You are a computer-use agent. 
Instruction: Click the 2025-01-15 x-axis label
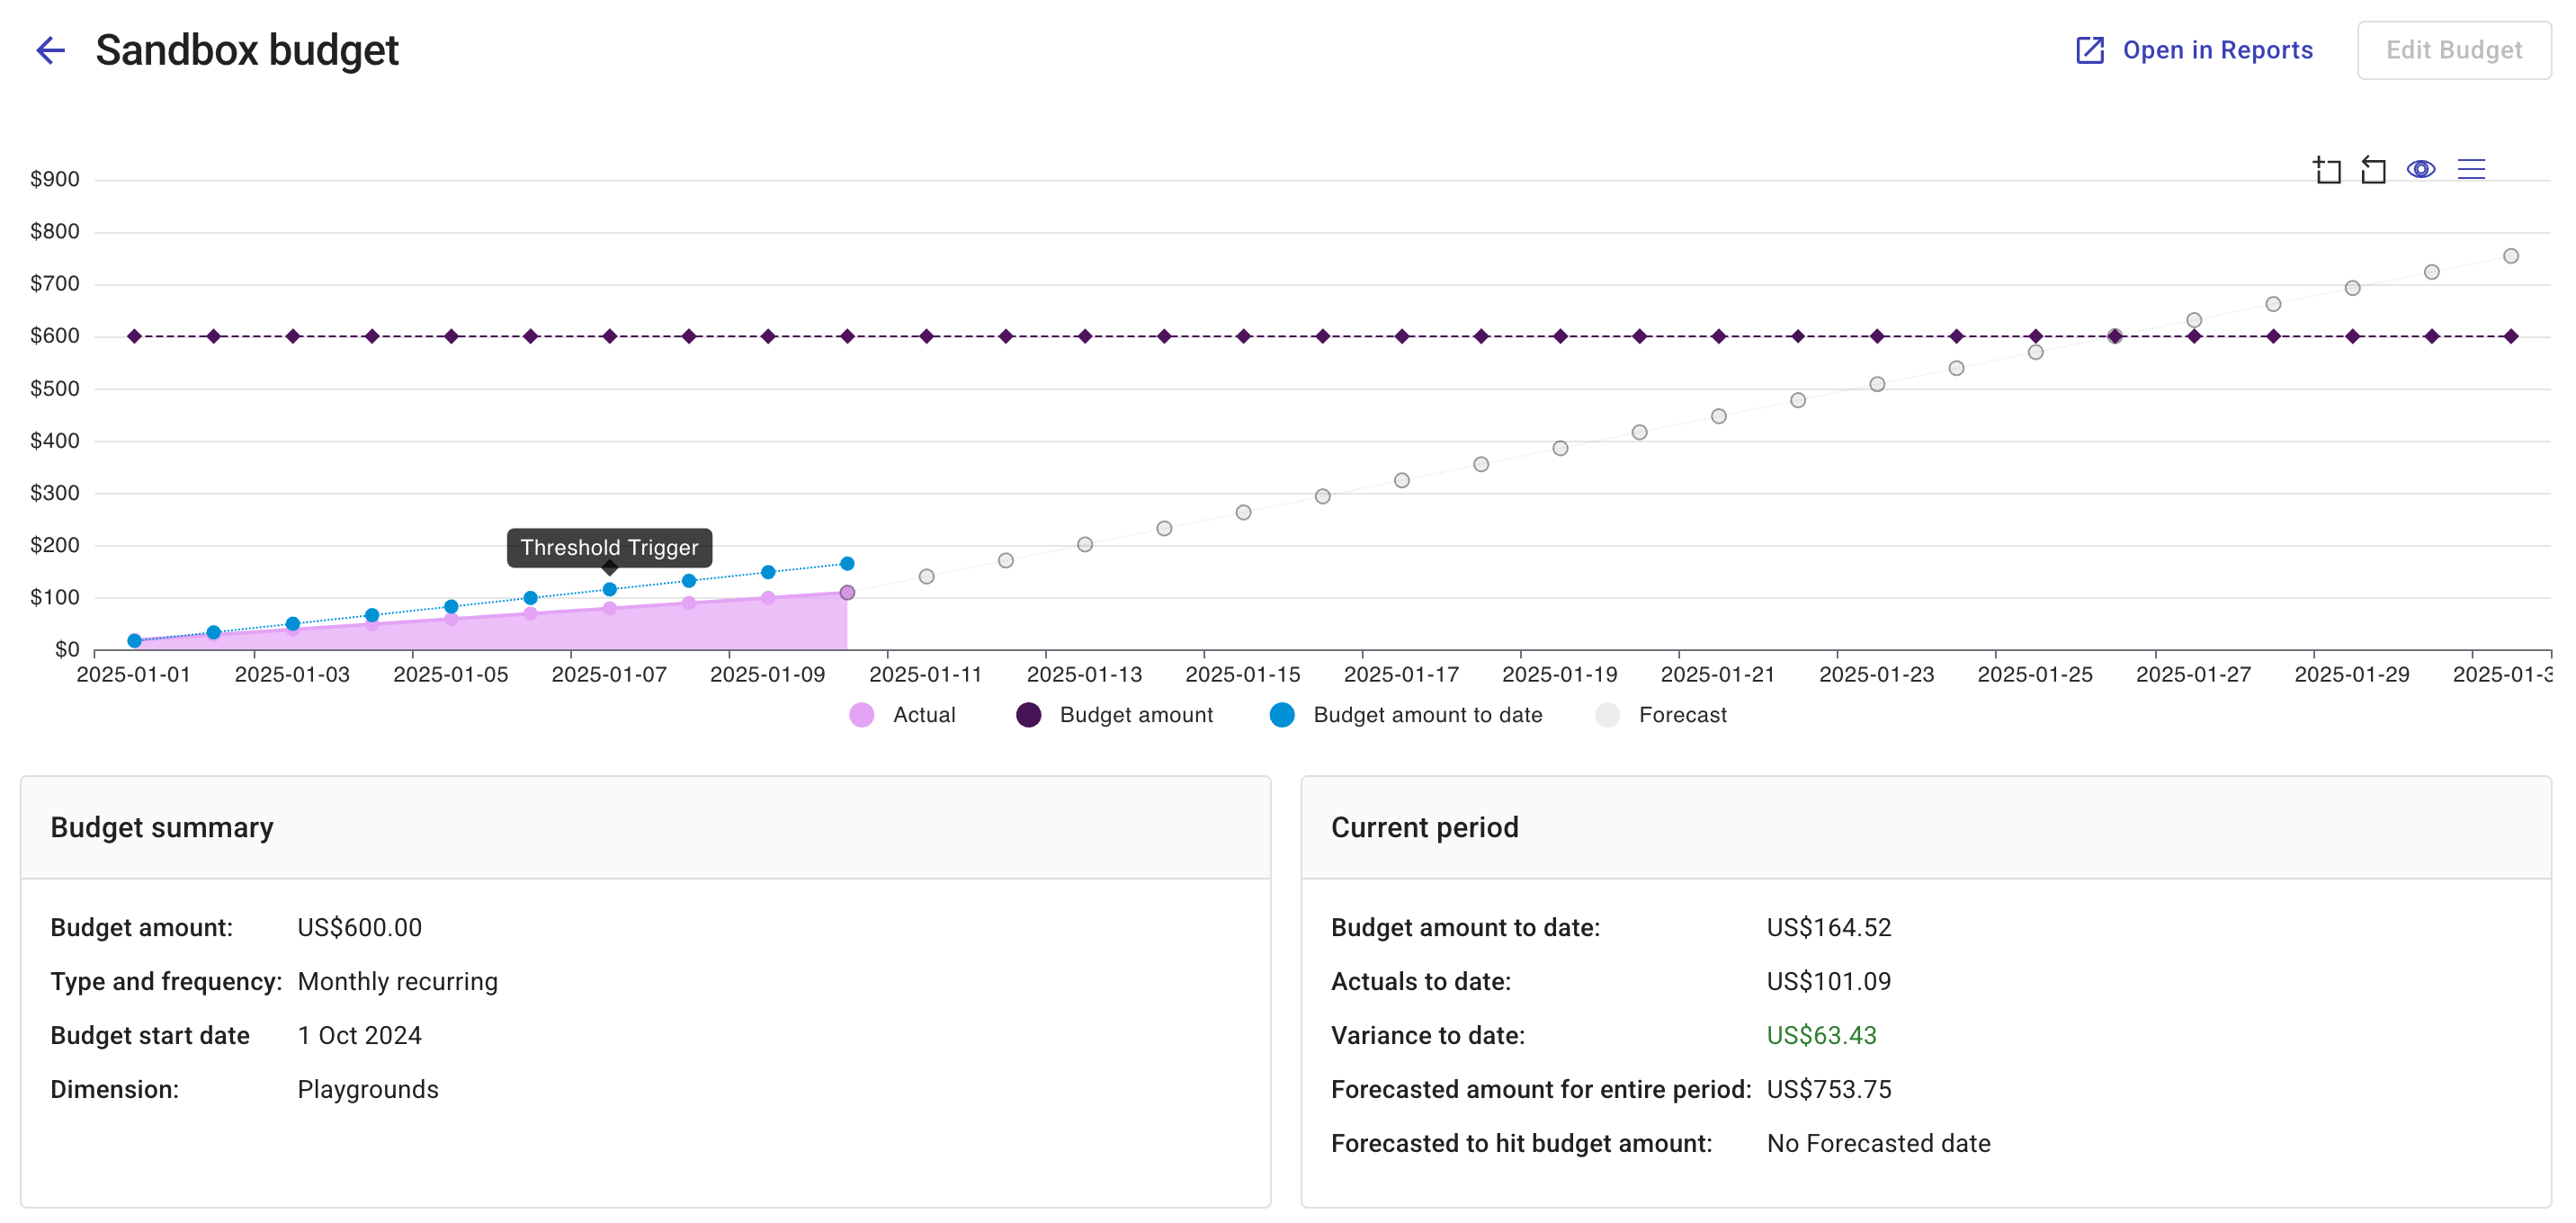[1243, 675]
